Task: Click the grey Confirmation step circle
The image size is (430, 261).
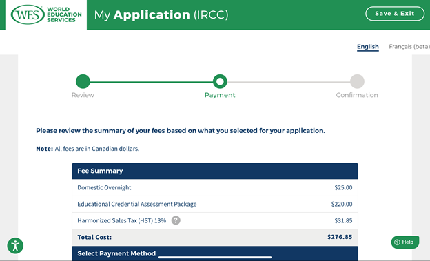Action: (357, 81)
